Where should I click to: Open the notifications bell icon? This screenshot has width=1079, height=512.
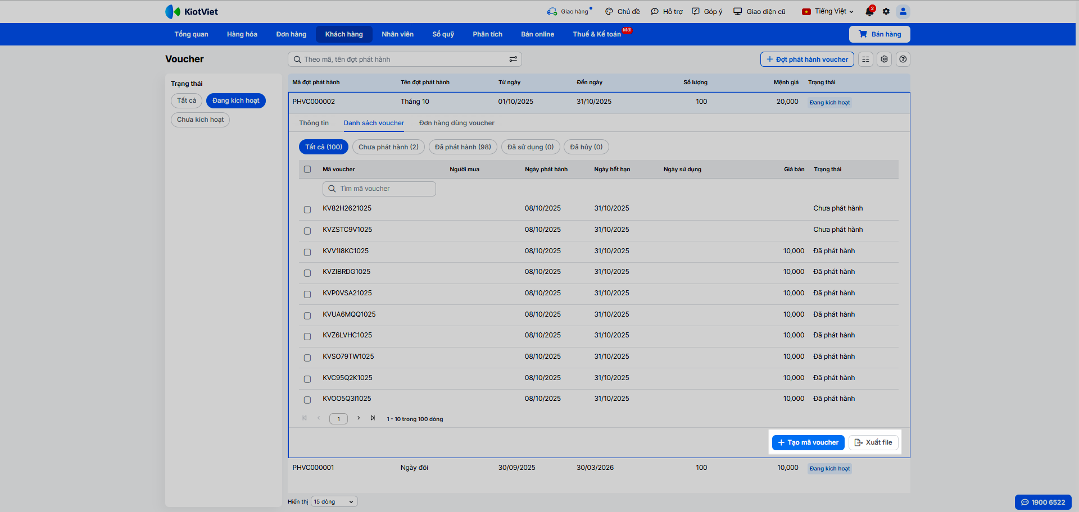(869, 12)
